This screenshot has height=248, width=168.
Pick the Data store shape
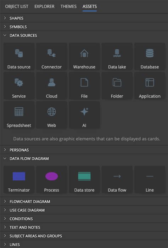click(x=84, y=180)
